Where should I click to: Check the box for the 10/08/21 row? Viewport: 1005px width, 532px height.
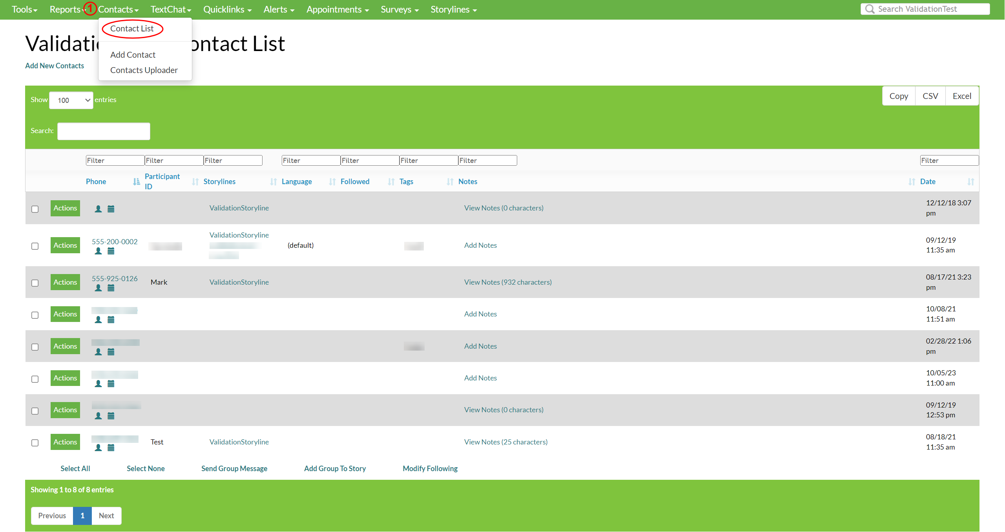point(35,315)
